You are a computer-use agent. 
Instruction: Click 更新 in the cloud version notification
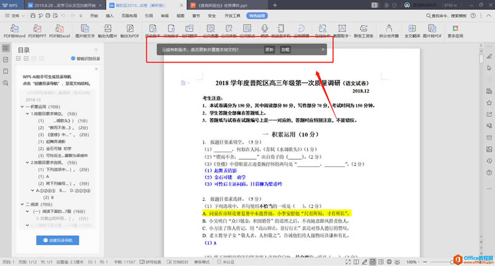pyautogui.click(x=269, y=50)
